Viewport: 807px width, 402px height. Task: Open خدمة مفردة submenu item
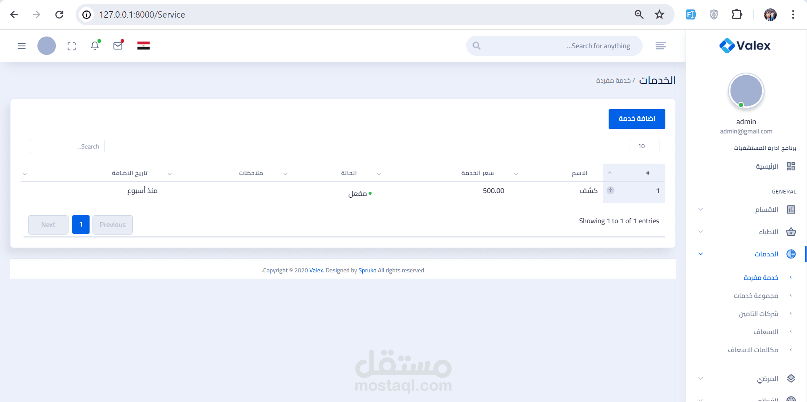(761, 277)
